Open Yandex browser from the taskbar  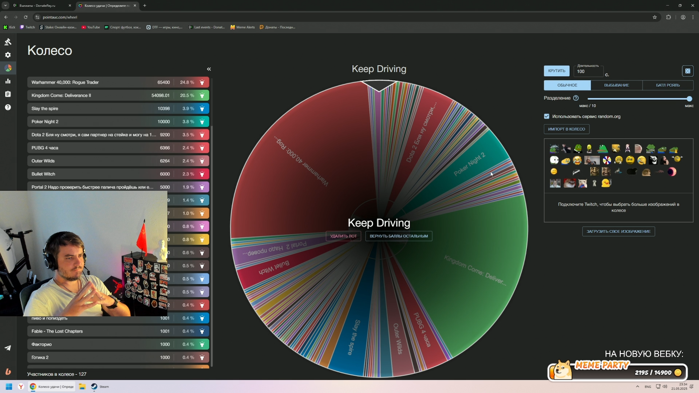pos(21,386)
